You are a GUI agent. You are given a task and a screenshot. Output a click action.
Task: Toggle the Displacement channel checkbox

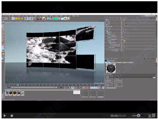122,87
